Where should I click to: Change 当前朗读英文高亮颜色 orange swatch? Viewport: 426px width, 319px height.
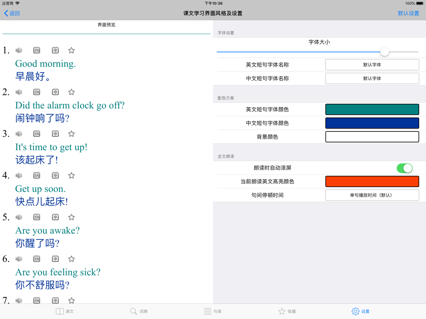tap(372, 182)
